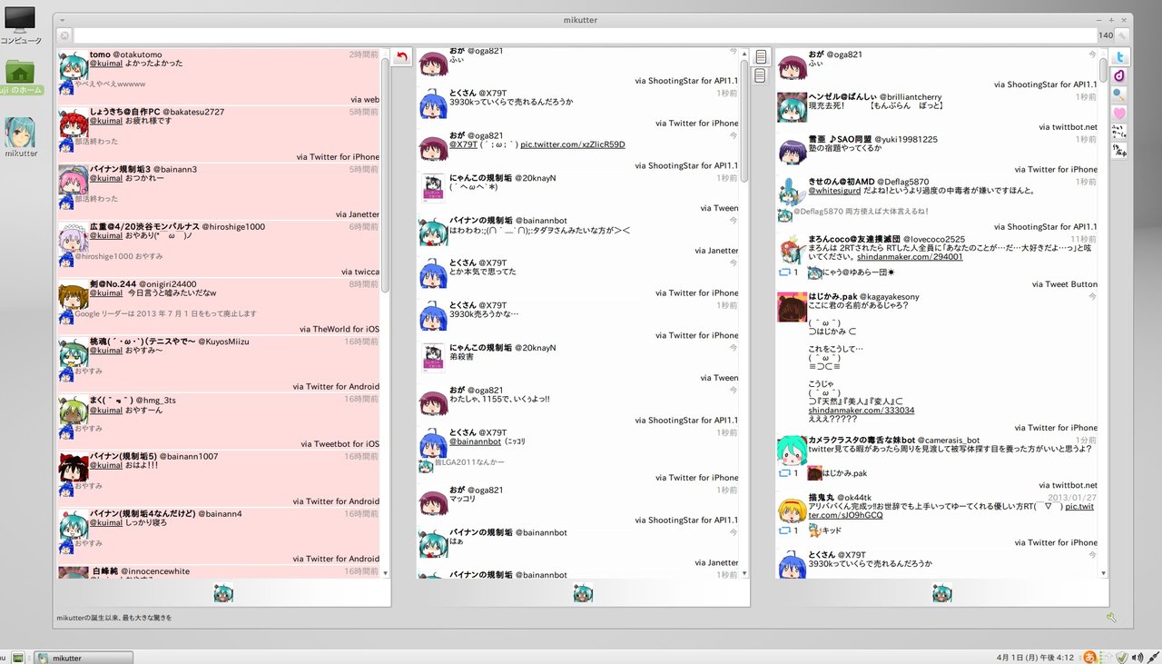The width and height of the screenshot is (1162, 664).
Task: Click ヘンゼル@ばんしぃ avatar
Action: (793, 107)
